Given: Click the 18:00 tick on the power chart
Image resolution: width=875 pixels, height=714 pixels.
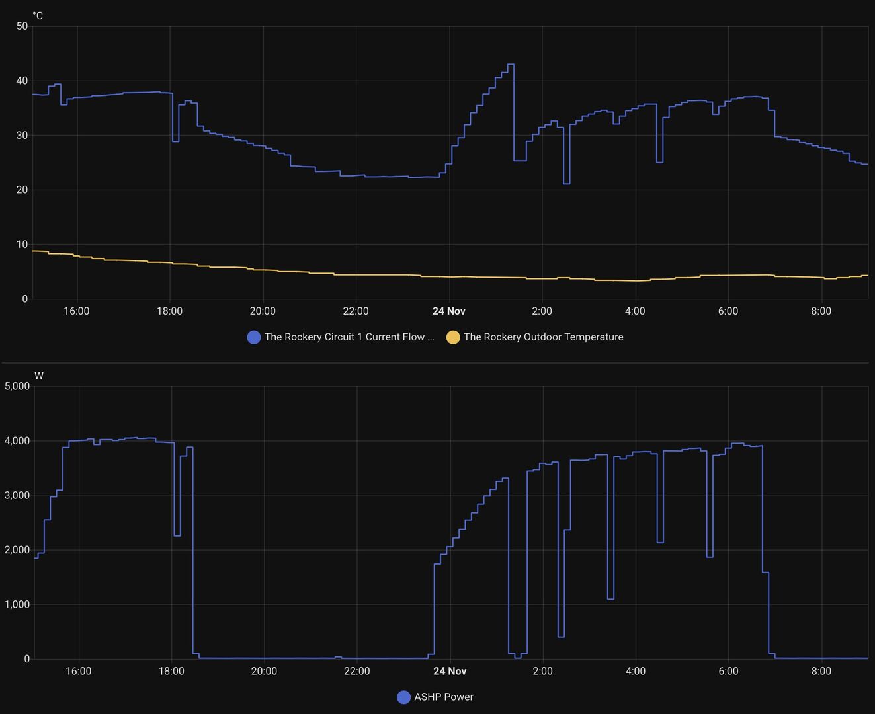Looking at the screenshot, I should [x=171, y=671].
